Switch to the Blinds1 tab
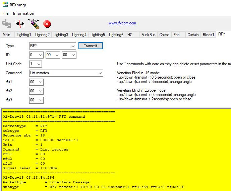This screenshot has height=191, width=231. pyautogui.click(x=208, y=35)
